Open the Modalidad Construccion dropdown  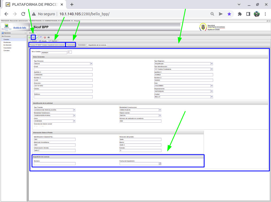click(x=160, y=110)
